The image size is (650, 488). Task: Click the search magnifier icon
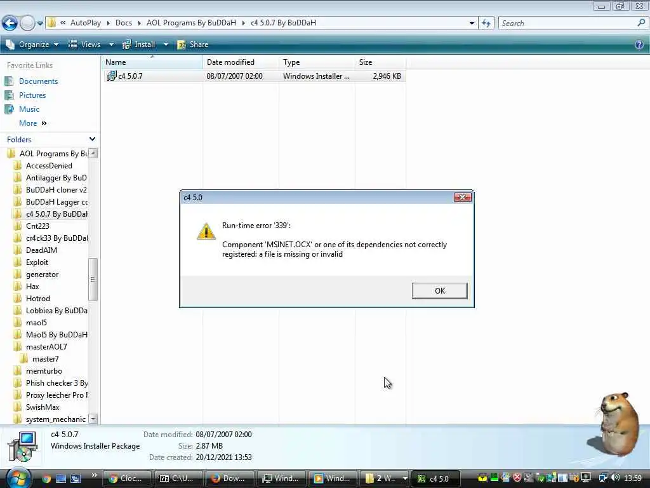coord(641,24)
